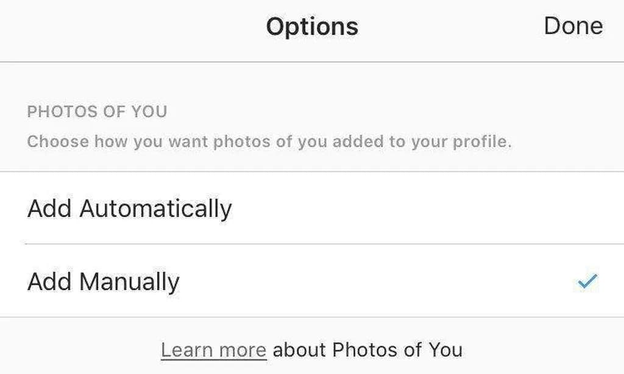Click the Options title

312,27
